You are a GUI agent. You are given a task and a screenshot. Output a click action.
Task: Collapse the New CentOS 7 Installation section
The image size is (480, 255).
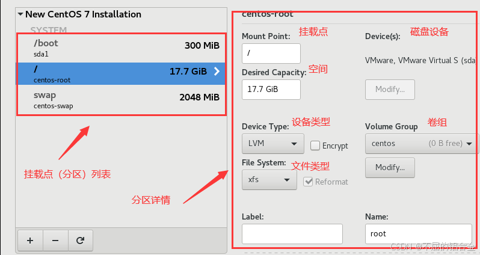tap(20, 14)
